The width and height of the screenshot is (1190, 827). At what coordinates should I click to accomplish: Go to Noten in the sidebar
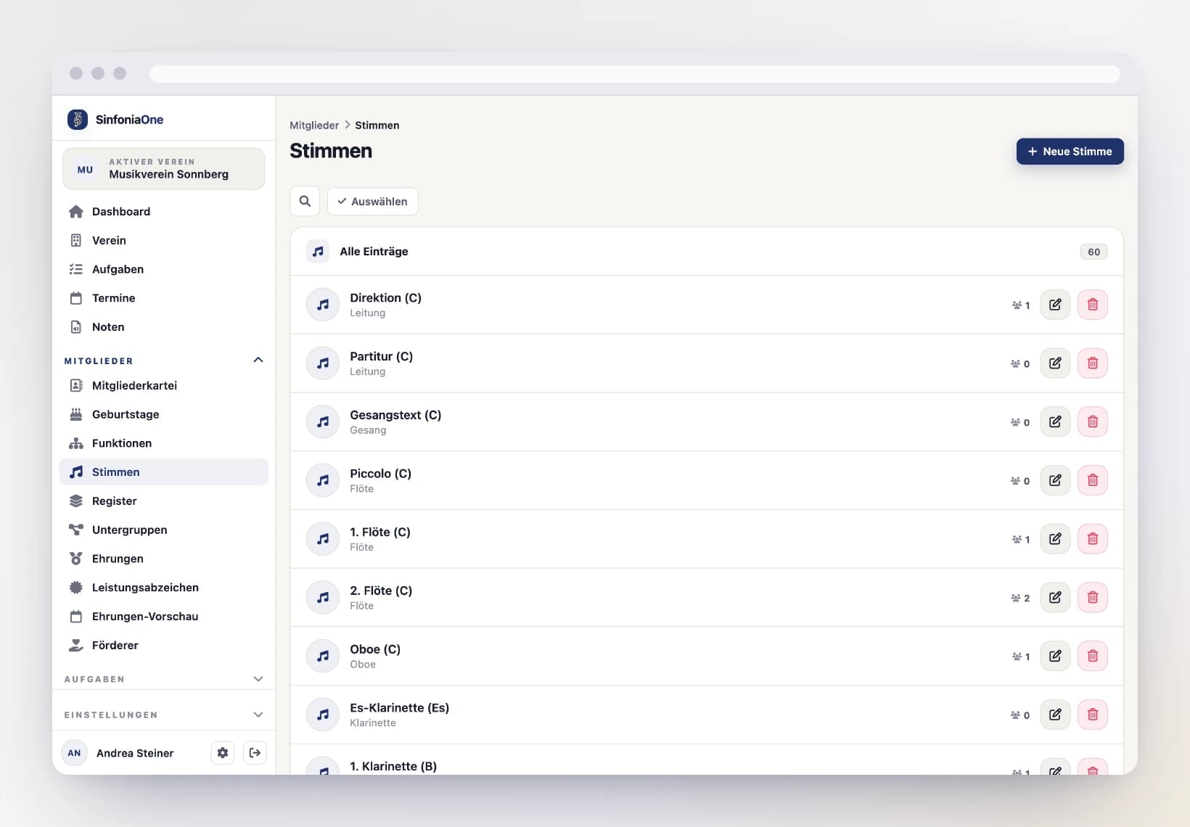163,327
